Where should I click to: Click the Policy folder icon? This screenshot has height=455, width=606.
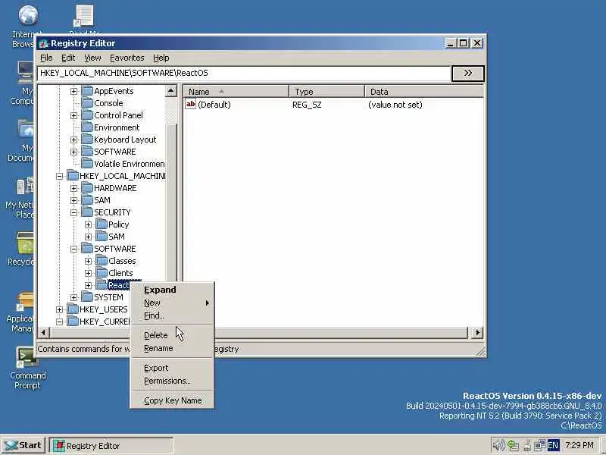(x=102, y=224)
